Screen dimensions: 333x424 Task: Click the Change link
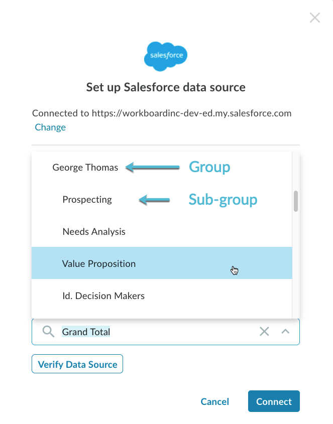click(50, 127)
